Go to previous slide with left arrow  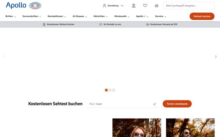(4, 57)
